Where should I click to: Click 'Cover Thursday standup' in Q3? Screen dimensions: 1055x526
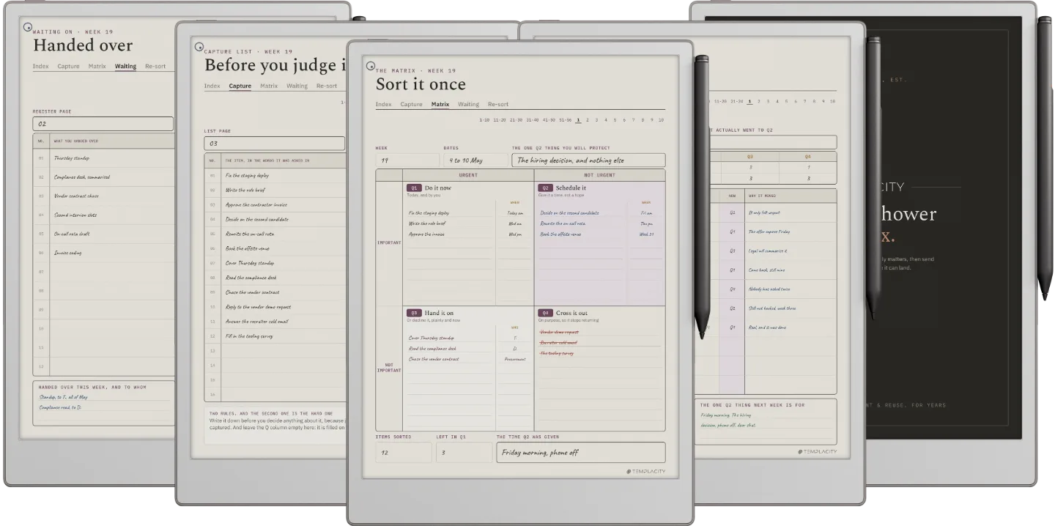pyautogui.click(x=431, y=338)
